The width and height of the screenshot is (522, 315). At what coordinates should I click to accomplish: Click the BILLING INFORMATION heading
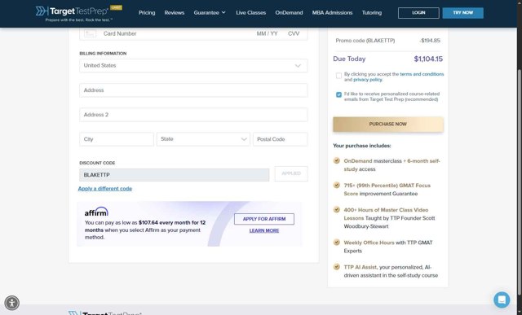[103, 54]
